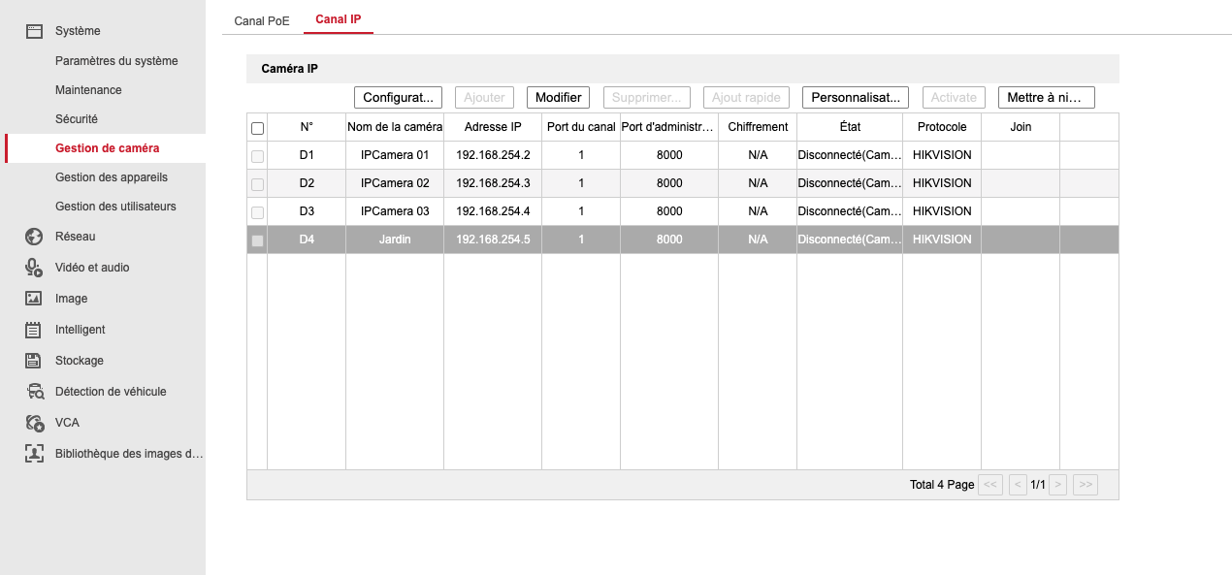The height and width of the screenshot is (575, 1232).
Task: Click the Stockage floppy disk icon
Action: (x=34, y=361)
